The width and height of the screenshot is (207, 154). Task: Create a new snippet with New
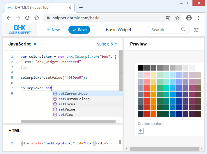pyautogui.click(x=53, y=30)
